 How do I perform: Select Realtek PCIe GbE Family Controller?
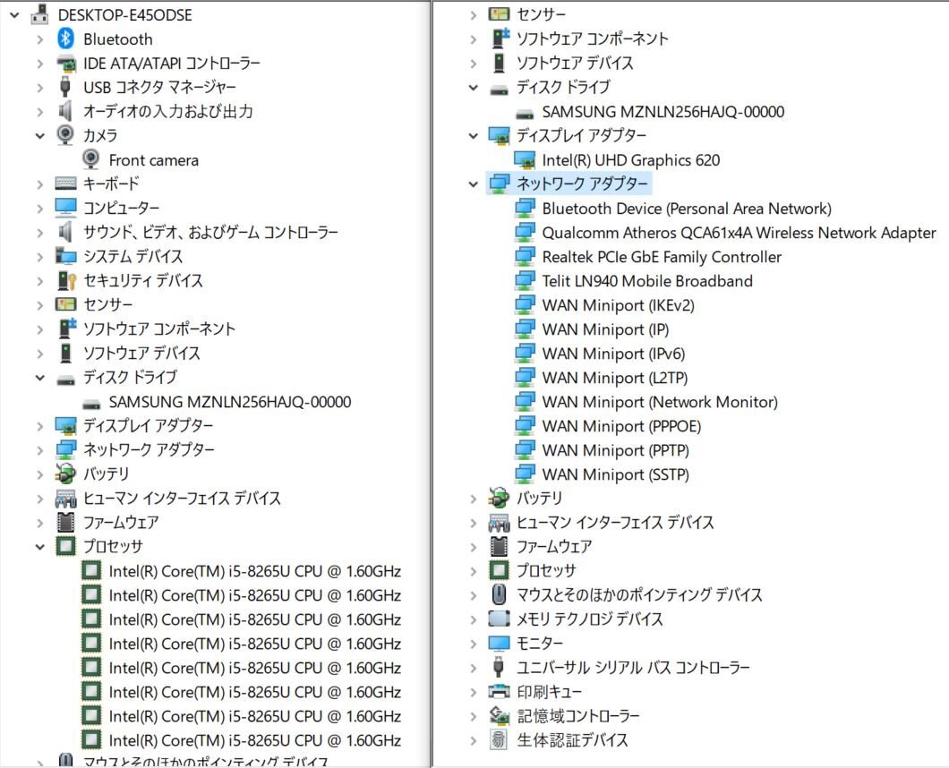[662, 257]
